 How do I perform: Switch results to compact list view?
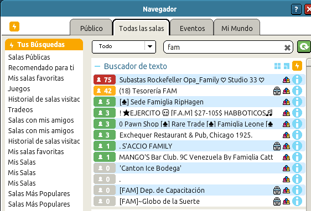[287, 66]
